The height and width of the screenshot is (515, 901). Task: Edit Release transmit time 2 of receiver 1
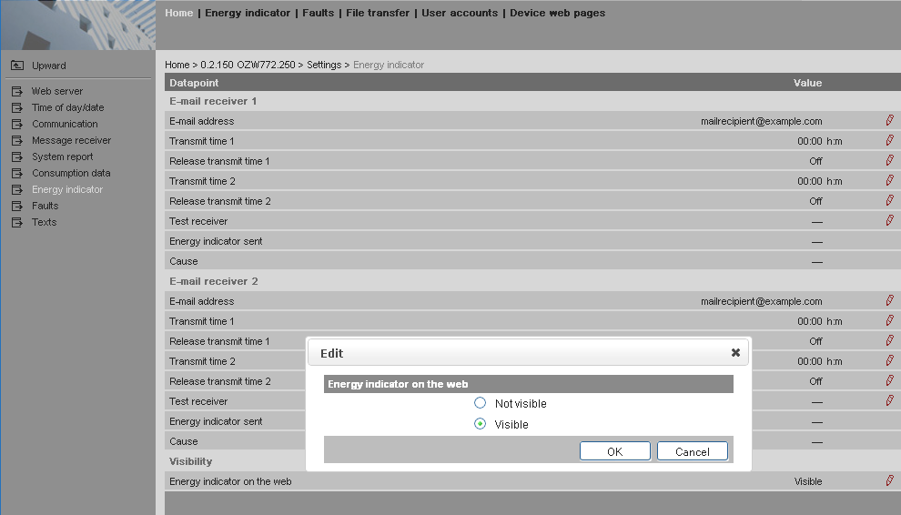tap(889, 200)
